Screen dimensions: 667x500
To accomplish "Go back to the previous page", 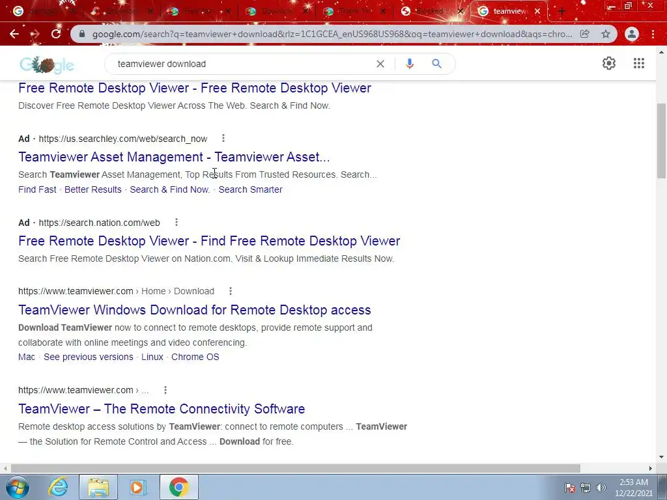I will [14, 34].
